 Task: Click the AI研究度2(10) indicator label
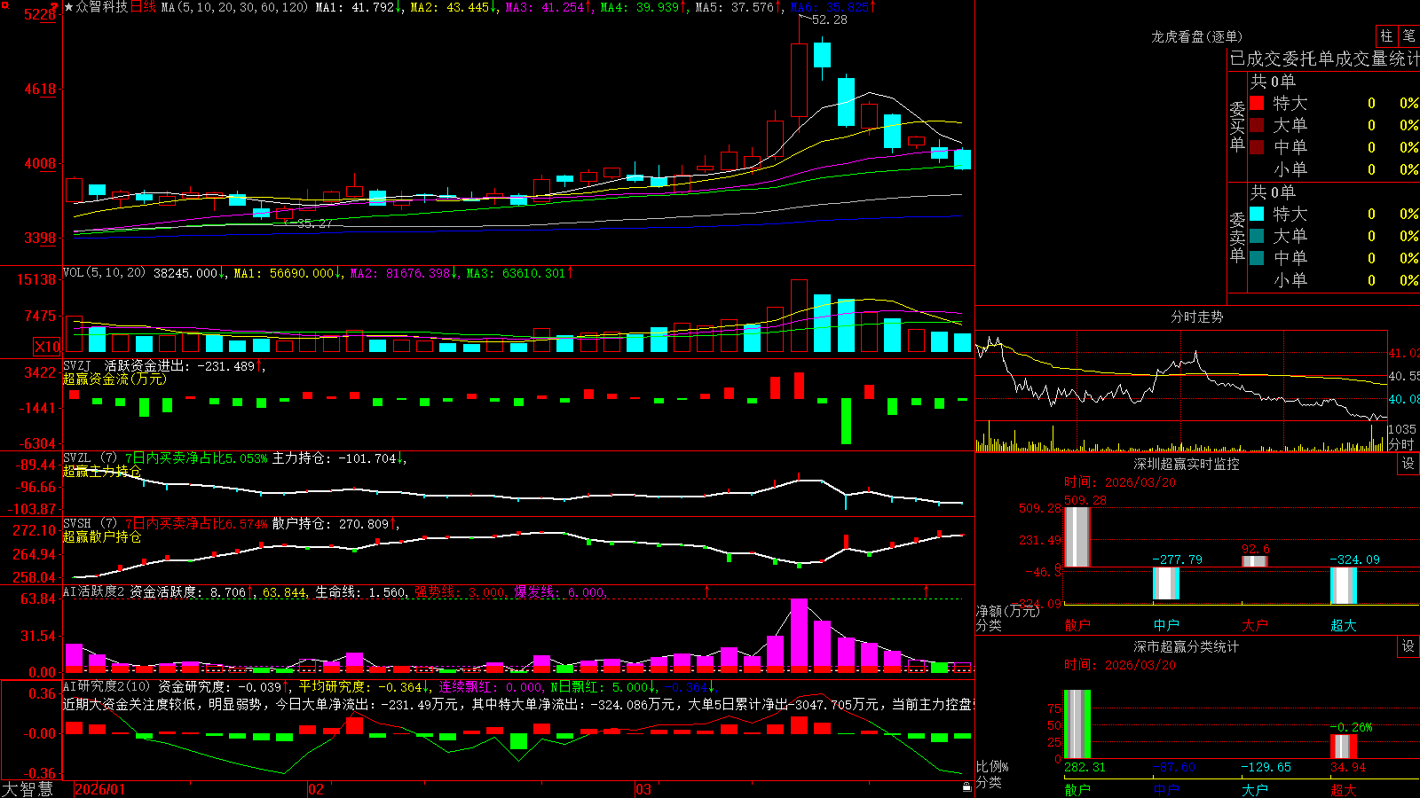click(107, 686)
